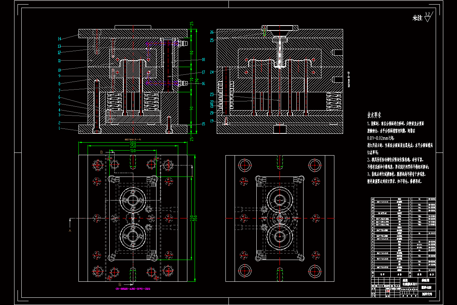Select part balloon number 8

(x=59, y=83)
